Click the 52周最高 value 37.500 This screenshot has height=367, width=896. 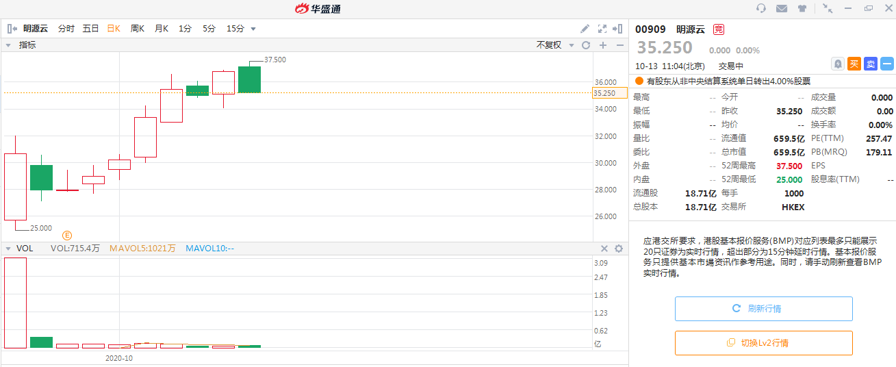pyautogui.click(x=789, y=166)
